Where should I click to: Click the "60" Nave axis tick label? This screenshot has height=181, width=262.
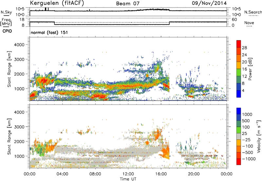(234, 20)
